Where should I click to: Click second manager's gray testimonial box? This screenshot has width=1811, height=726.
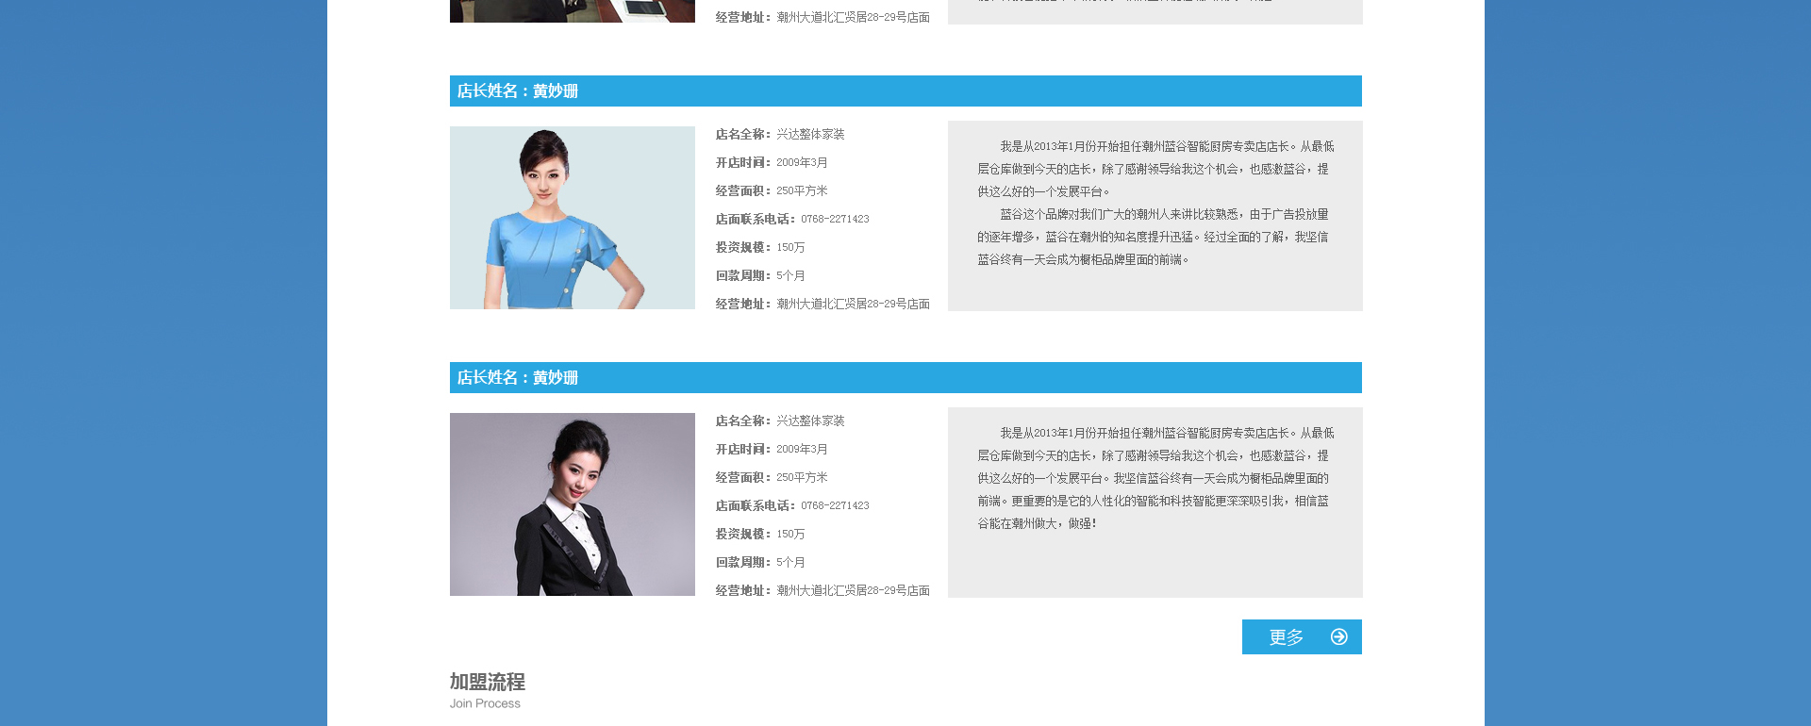pos(1155,503)
